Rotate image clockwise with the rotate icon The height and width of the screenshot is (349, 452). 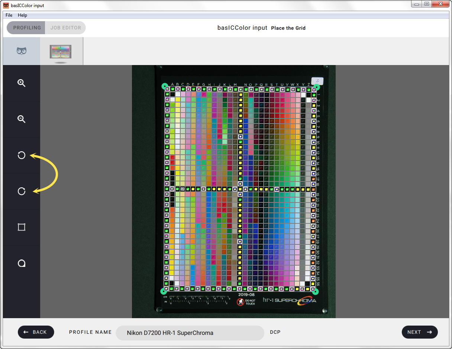22,191
